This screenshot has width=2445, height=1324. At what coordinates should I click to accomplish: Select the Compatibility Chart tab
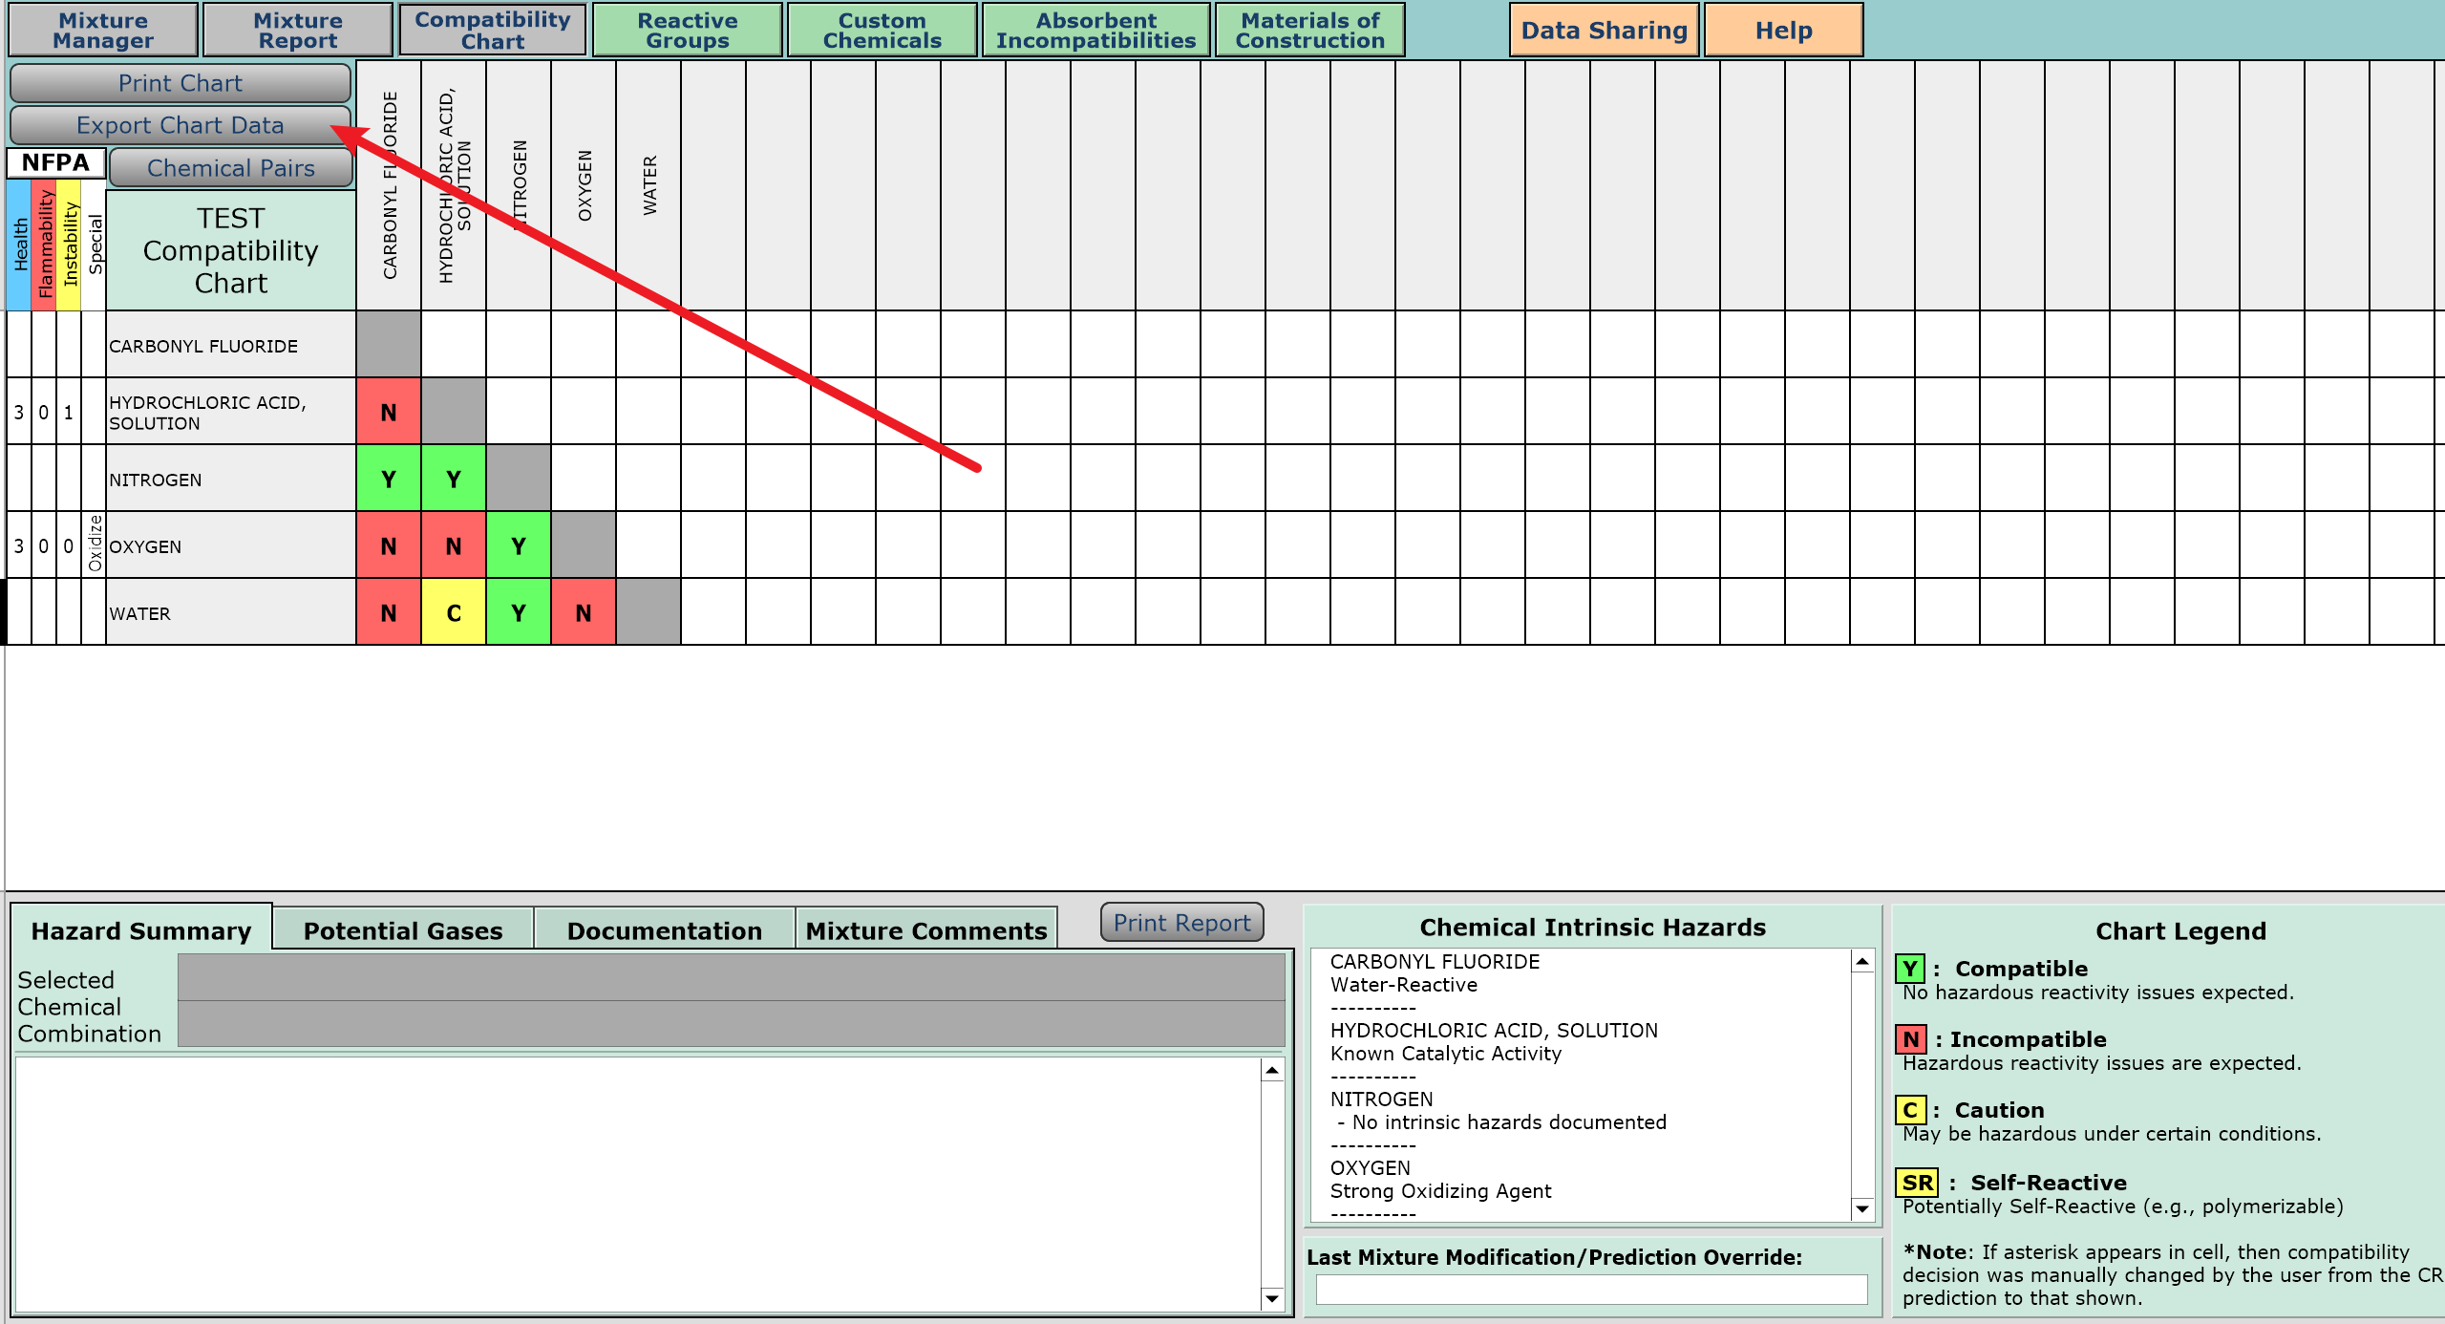coord(493,31)
